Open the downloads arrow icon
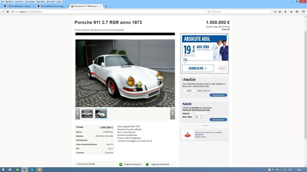307x172 pixels. click(285, 12)
